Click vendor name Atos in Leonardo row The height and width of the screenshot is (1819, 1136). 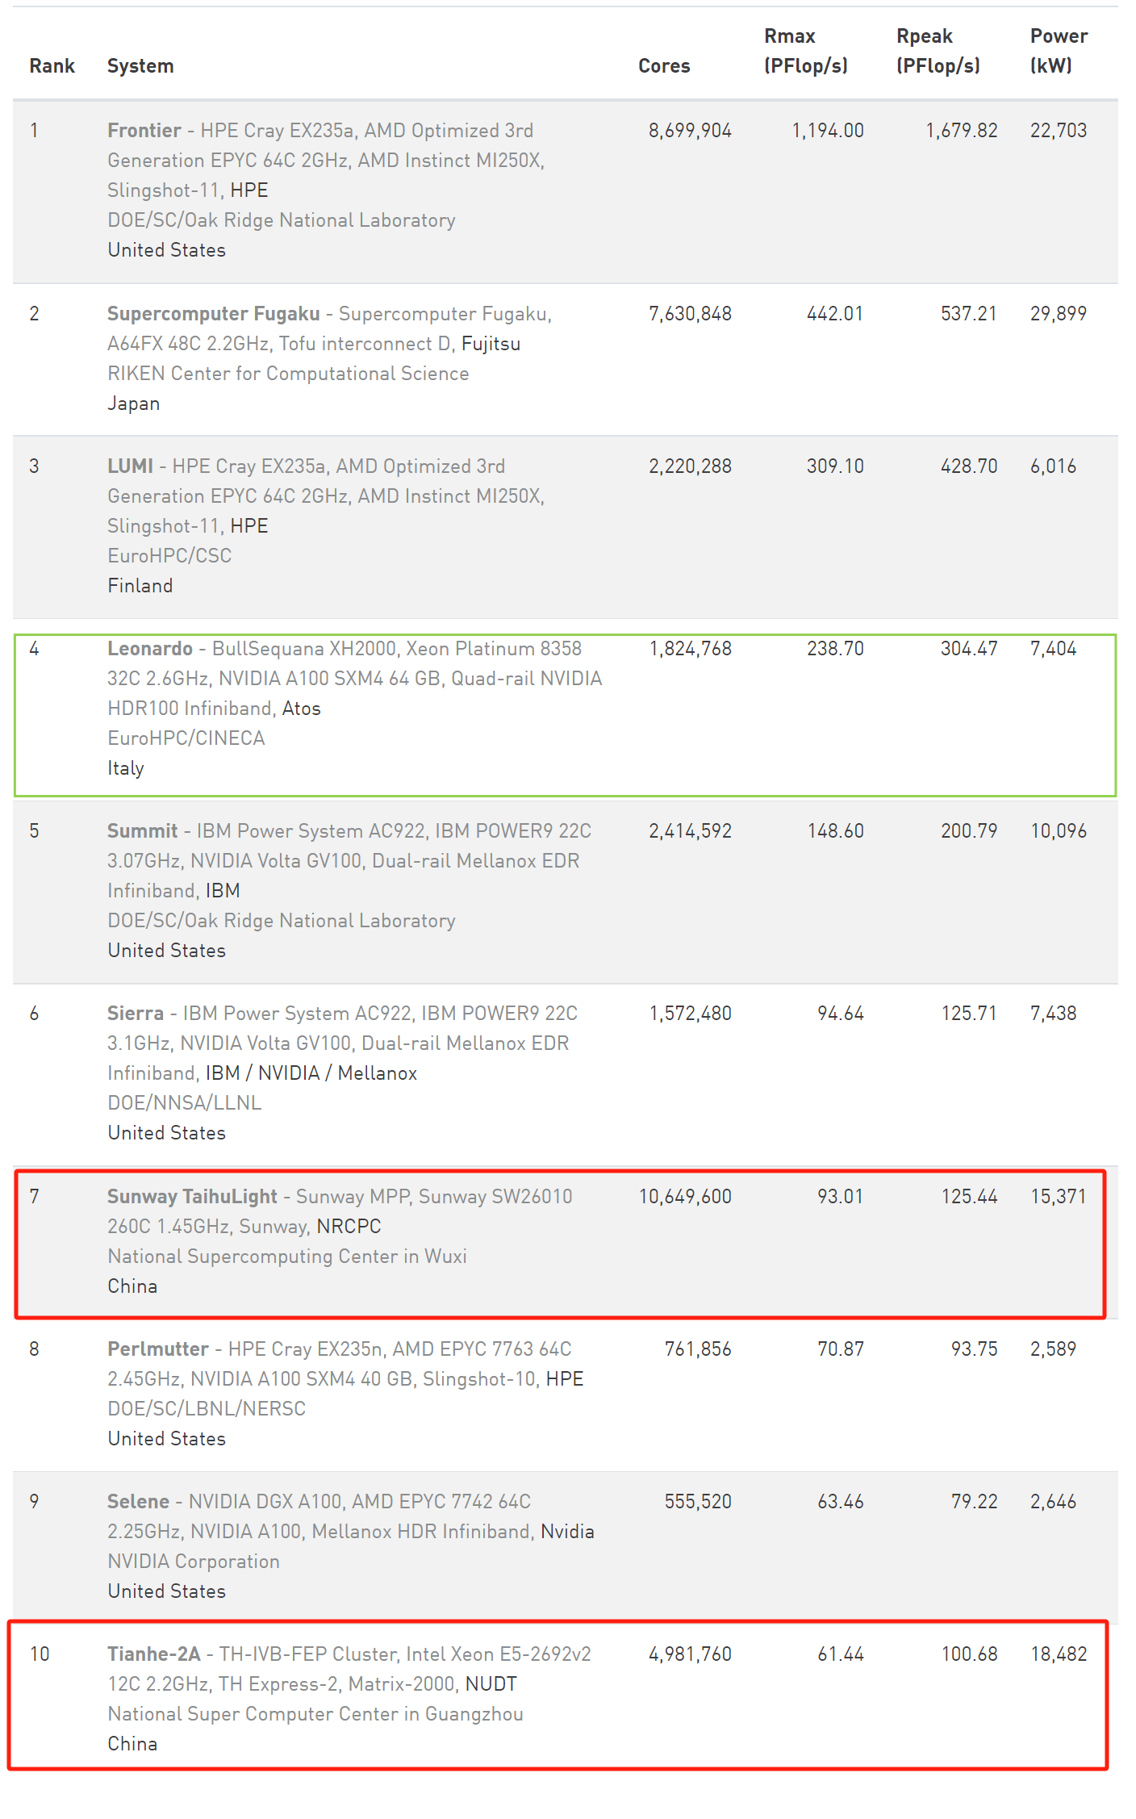click(302, 708)
